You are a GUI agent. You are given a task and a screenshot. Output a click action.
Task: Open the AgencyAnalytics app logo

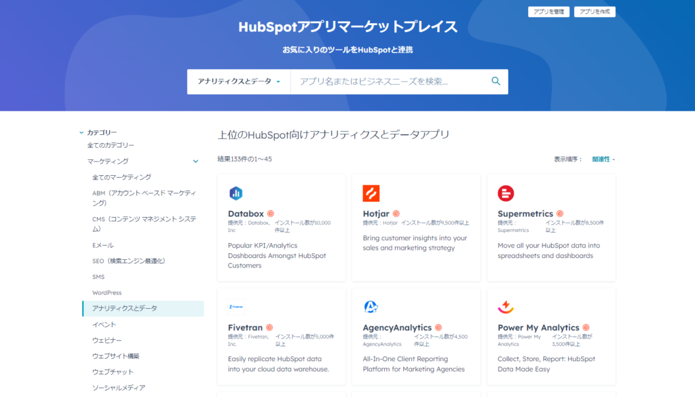pos(371,307)
